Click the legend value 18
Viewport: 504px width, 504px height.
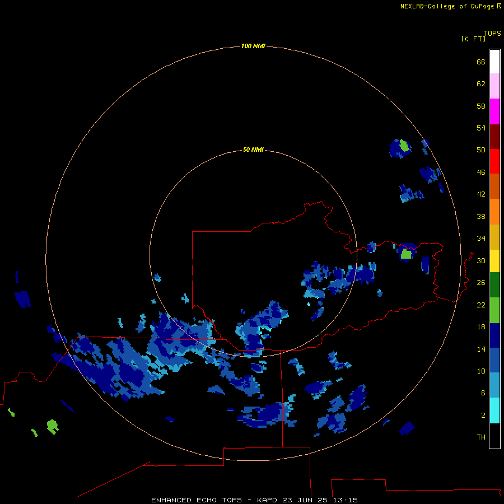pos(481,327)
